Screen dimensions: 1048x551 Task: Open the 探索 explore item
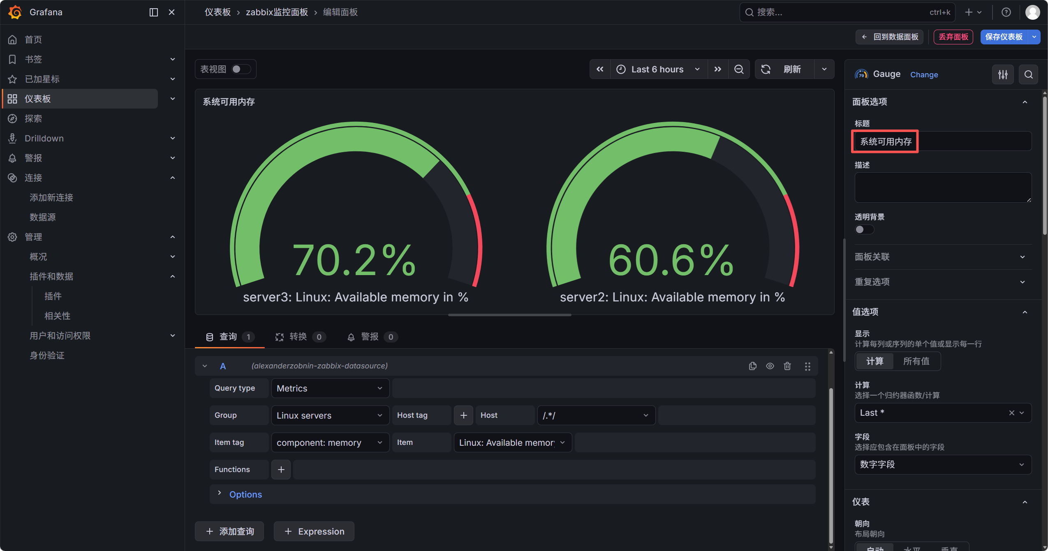click(x=33, y=118)
